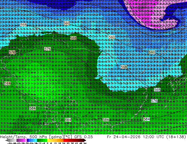Image resolution: width=187 pixels, height=144 pixels.
Task: Click the '[gdmp]' unit label
Action: [56, 137]
